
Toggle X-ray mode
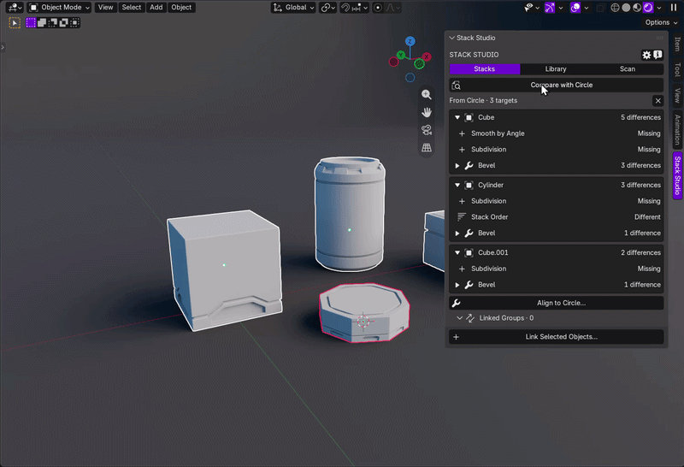pyautogui.click(x=601, y=8)
